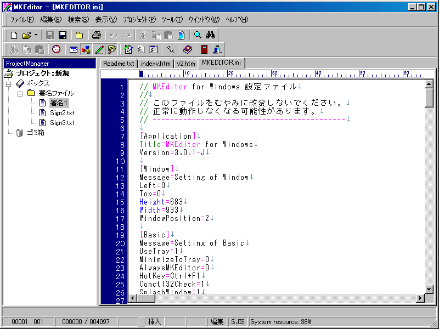Open the ファイル(F) menu
This screenshot has height=329, width=439.
22,20
